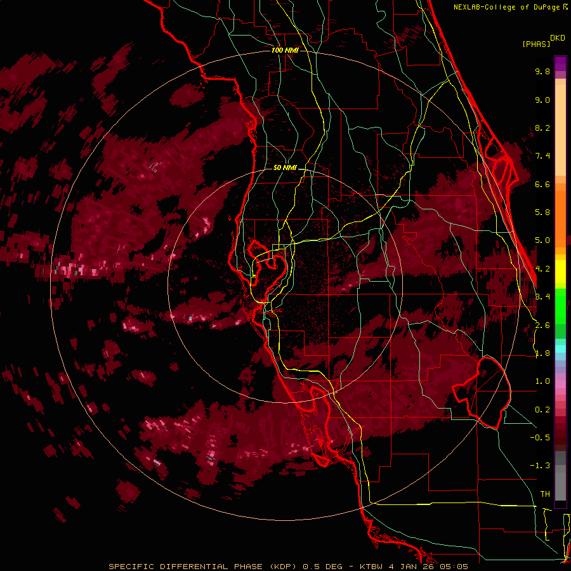
Task: Click the -1.3 value on the color scale
Action: point(540,466)
